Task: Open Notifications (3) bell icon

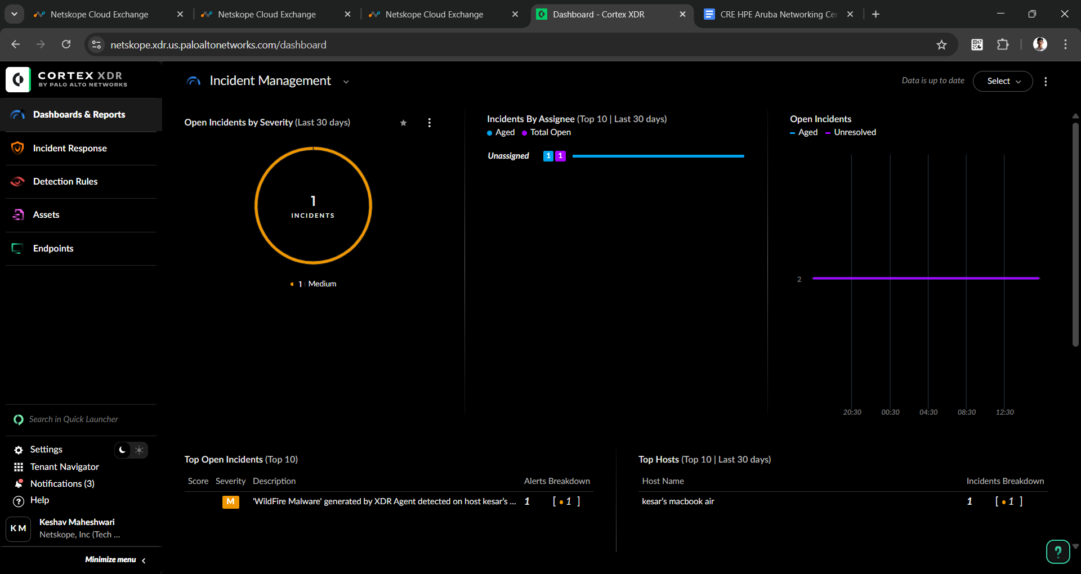Action: tap(19, 484)
